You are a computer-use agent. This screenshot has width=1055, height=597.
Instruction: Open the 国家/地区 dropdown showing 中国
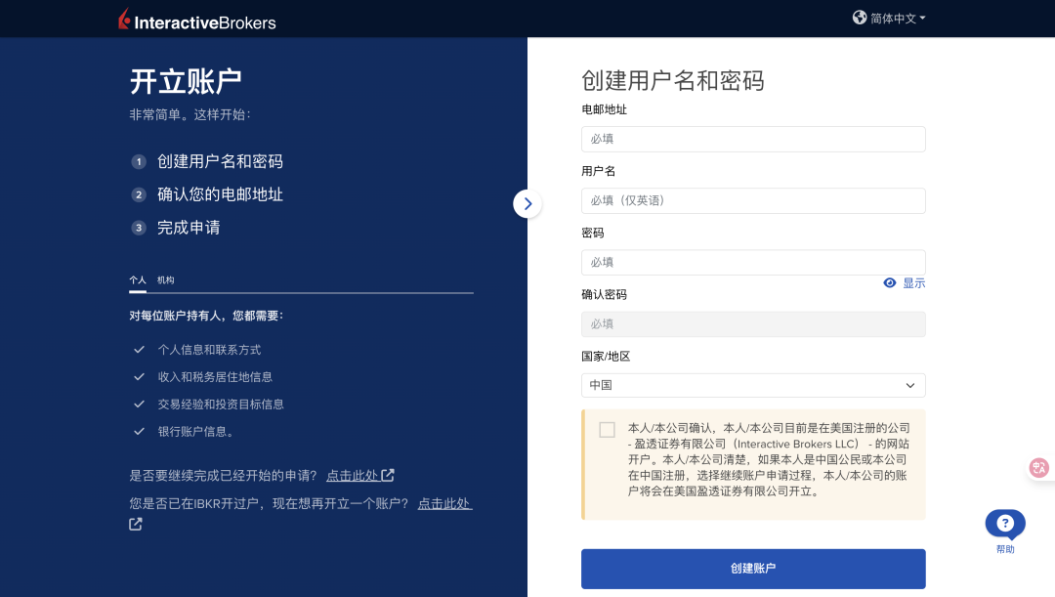753,386
